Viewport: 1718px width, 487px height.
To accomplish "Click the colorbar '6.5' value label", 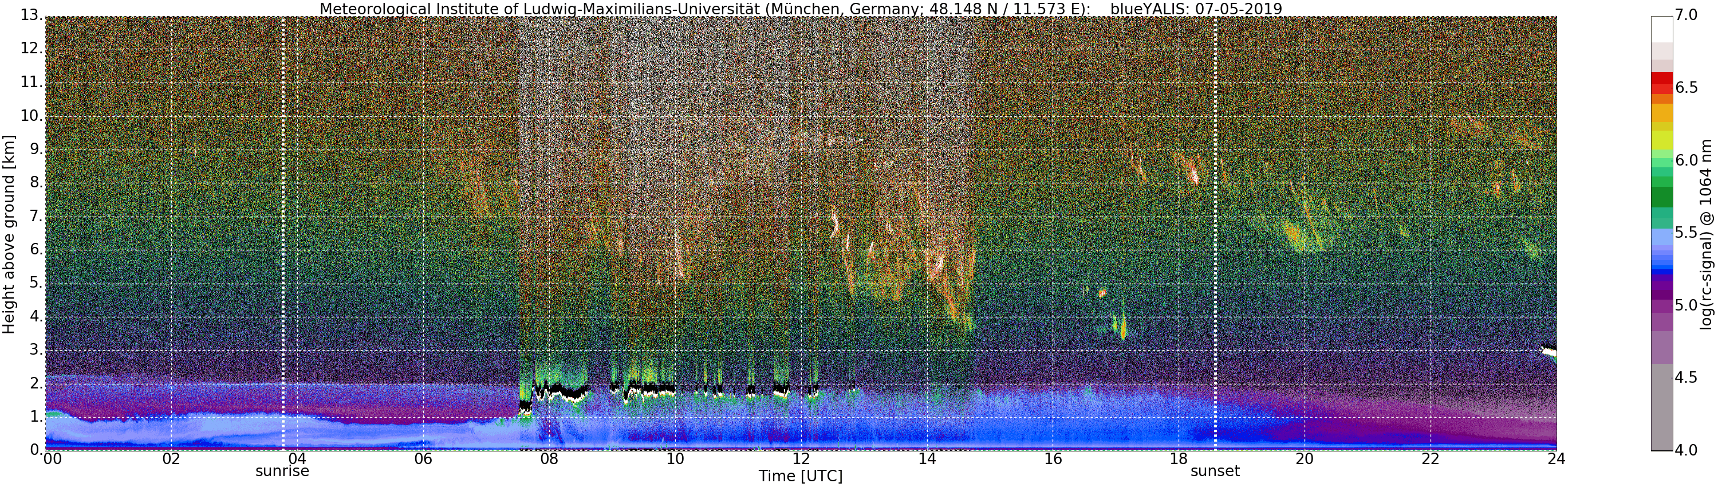I will click(1686, 88).
